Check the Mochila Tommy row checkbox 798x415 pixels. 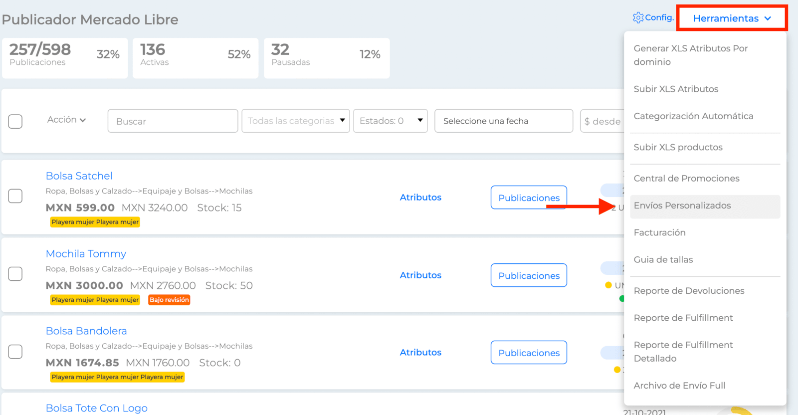tap(15, 274)
